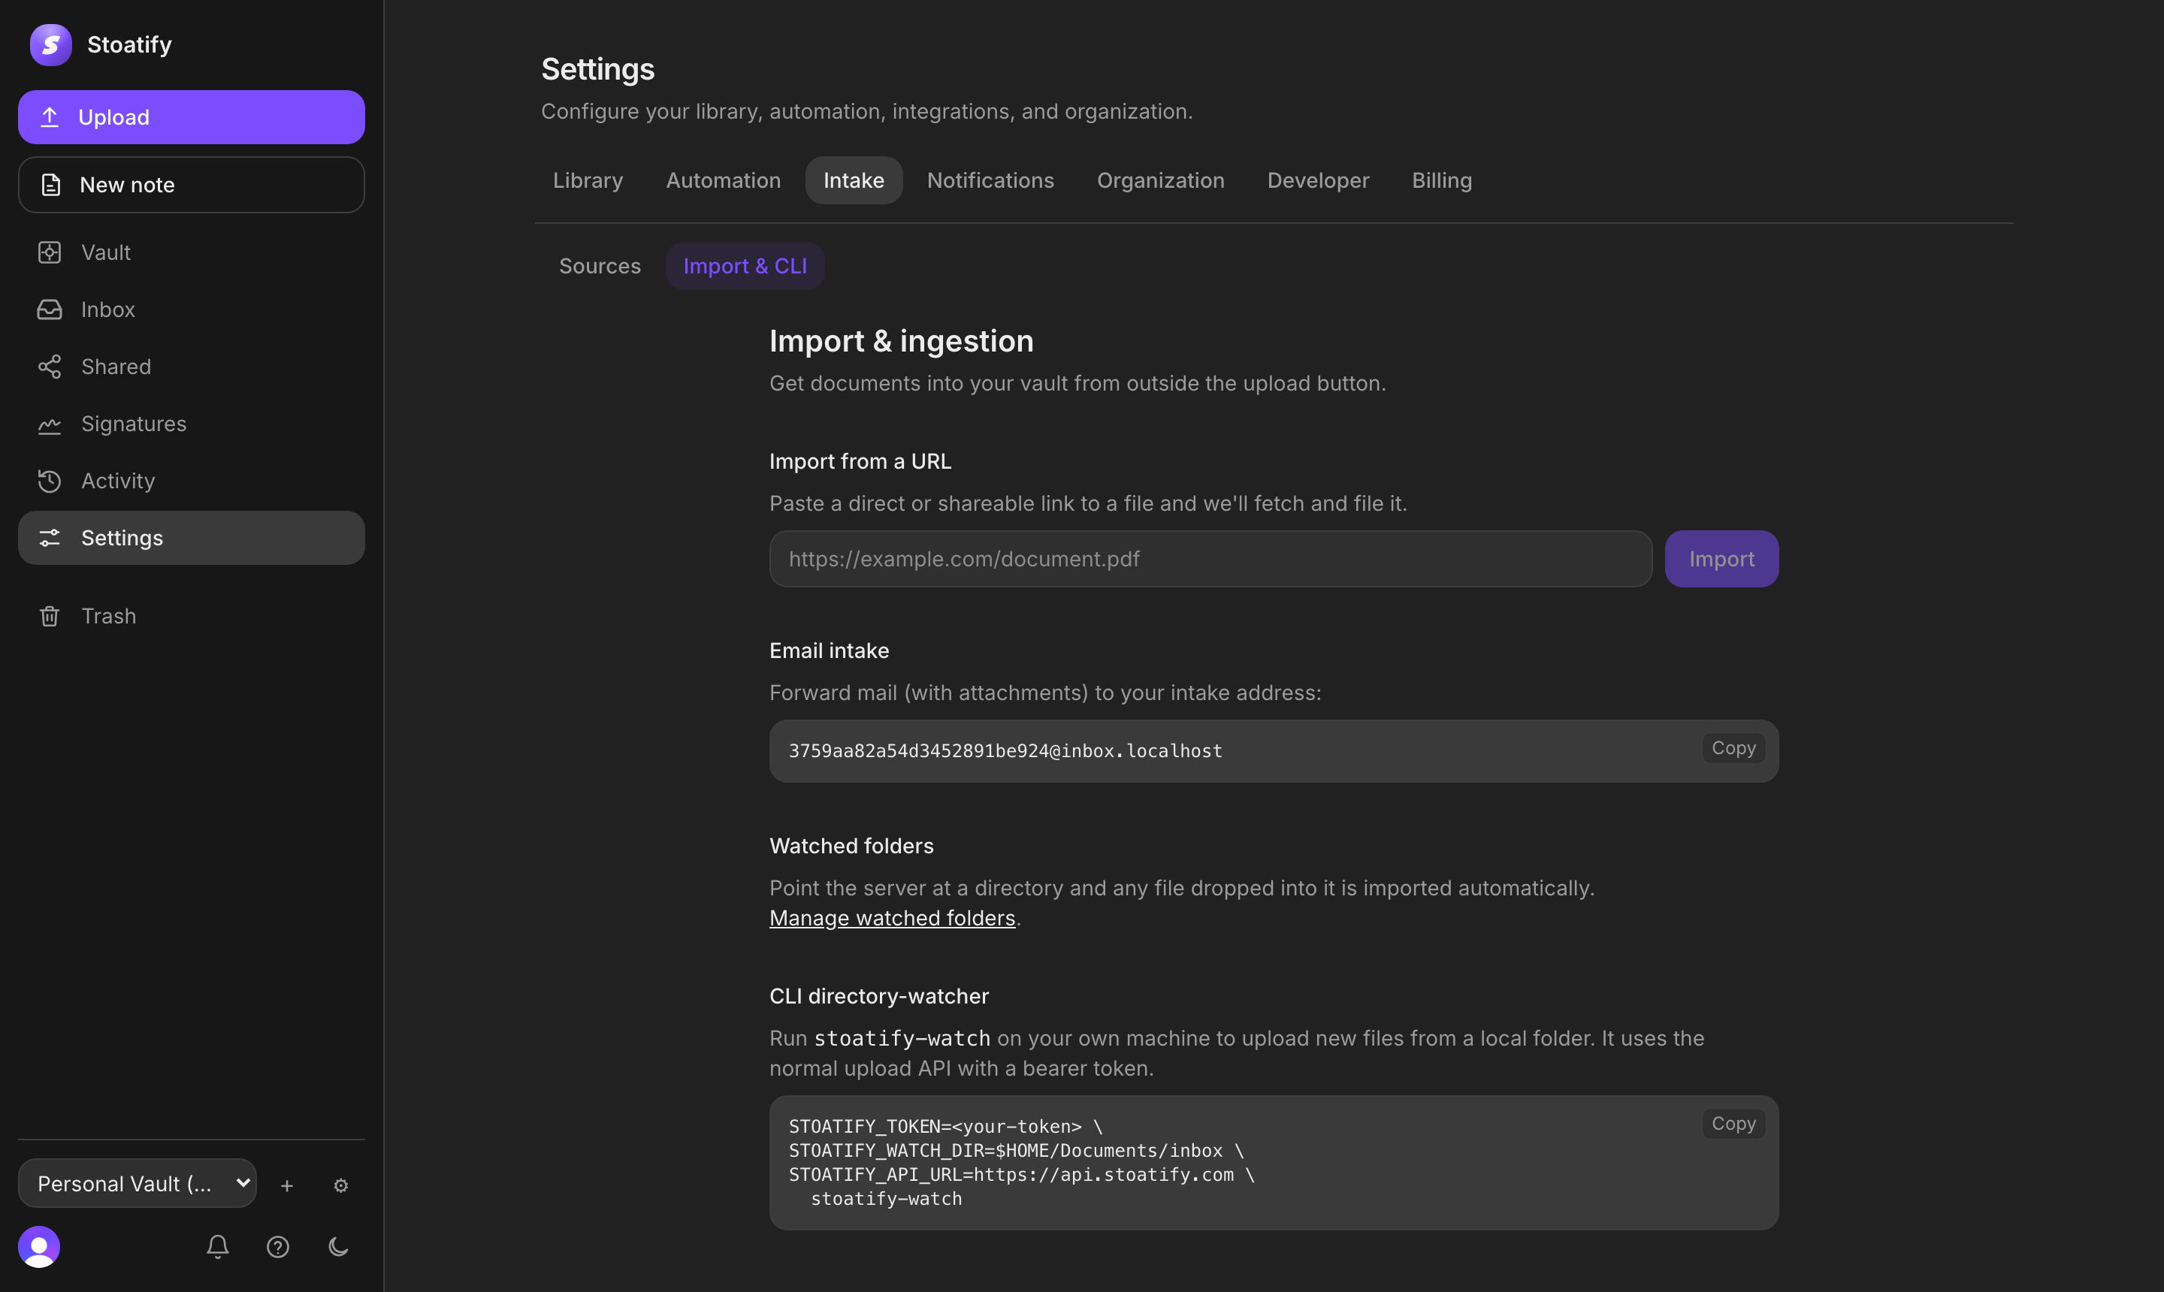
Task: Click the Watched folders heading
Action: click(x=851, y=845)
